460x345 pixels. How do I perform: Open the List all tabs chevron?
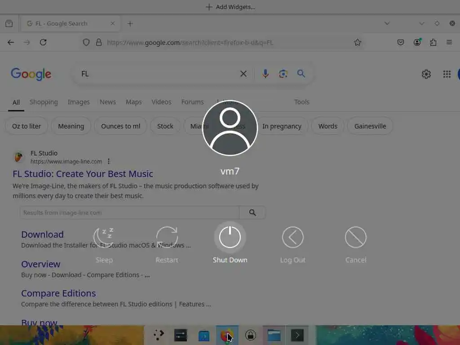(x=387, y=23)
